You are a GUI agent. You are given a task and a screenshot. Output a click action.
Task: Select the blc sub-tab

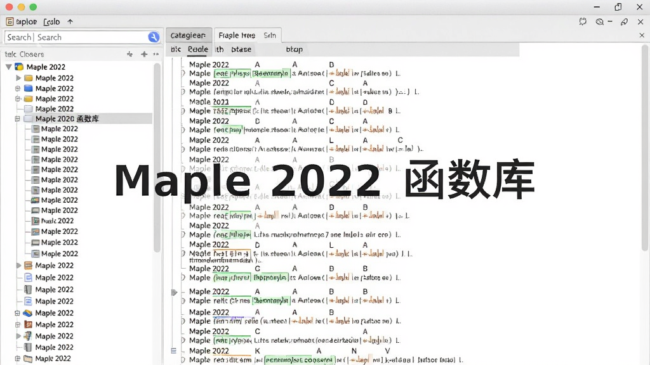pyautogui.click(x=176, y=49)
